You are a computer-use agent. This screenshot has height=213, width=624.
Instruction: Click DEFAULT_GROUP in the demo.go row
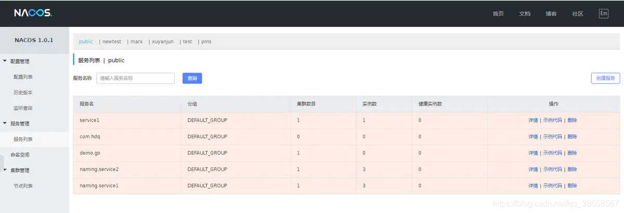pyautogui.click(x=207, y=153)
